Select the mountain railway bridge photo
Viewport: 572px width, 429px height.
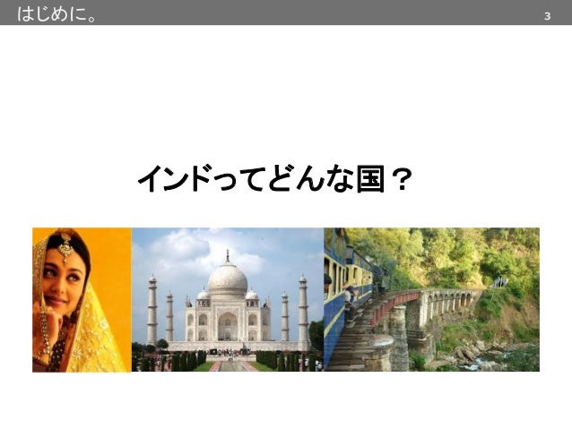point(431,300)
